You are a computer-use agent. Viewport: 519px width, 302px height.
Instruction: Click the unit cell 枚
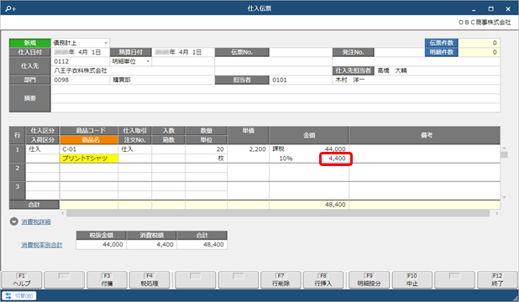[206, 159]
